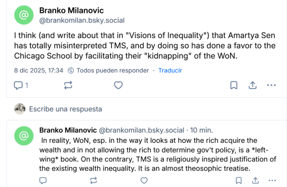Viewport: 287px width, 187px height.
Task: Click the Branko Milanovic author name in header
Action: pyautogui.click(x=71, y=11)
